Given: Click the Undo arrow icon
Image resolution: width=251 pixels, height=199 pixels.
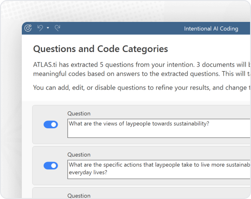Looking at the screenshot, I should [x=40, y=28].
